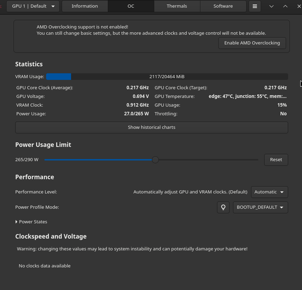Viewport: 302px width, 290px height.
Task: Show historical charts
Action: 152,127
